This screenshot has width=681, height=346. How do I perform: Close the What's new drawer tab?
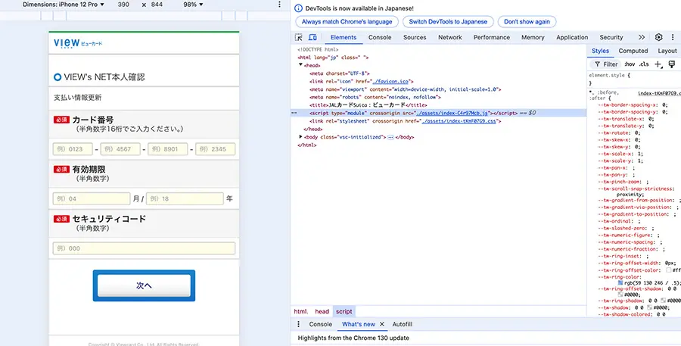pos(382,324)
